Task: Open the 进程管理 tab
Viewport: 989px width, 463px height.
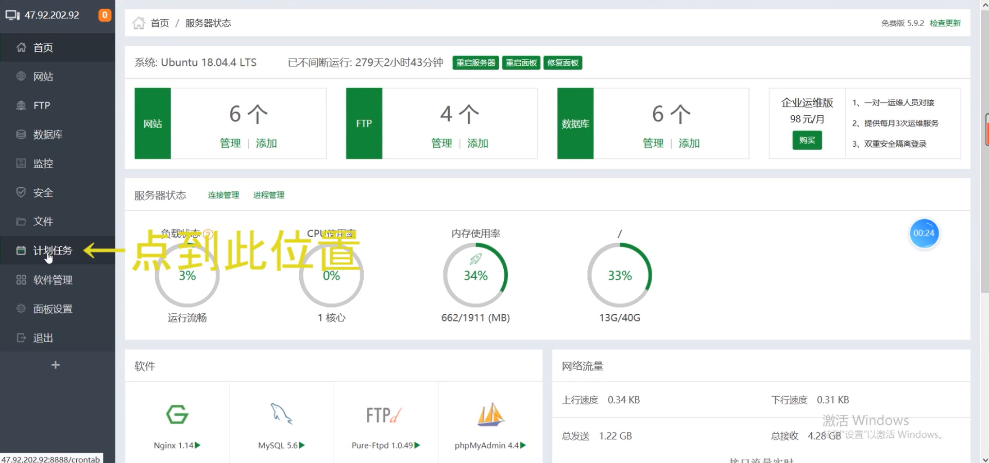Action: (269, 195)
